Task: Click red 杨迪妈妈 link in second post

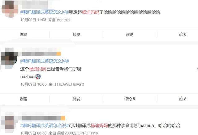Action: click(x=38, y=69)
